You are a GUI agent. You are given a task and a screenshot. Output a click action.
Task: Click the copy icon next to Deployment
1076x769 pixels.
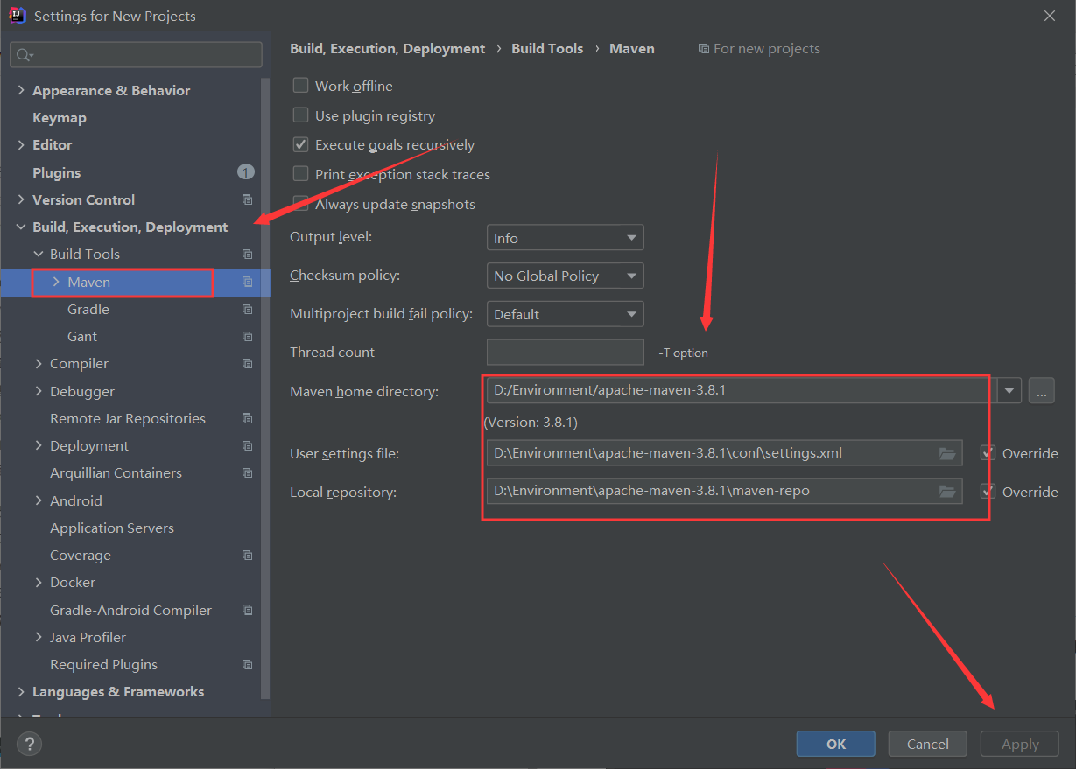(x=247, y=445)
